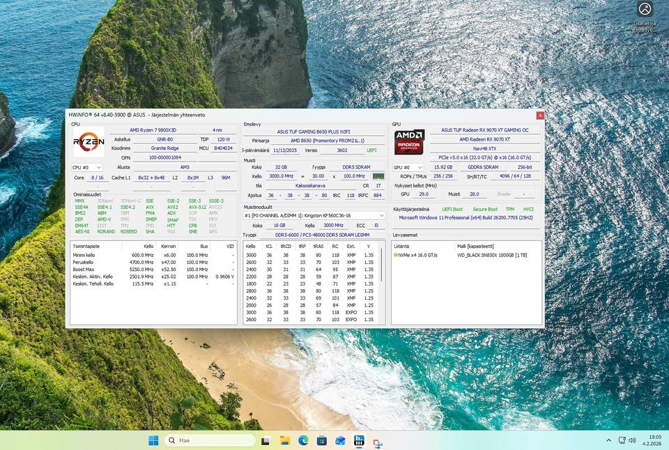Open the Windows Start menu

[x=153, y=440]
